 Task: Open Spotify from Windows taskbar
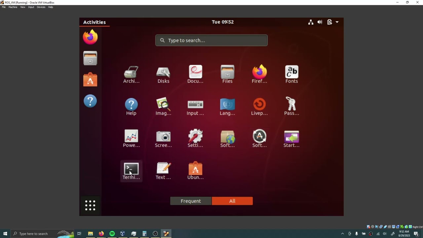112,234
